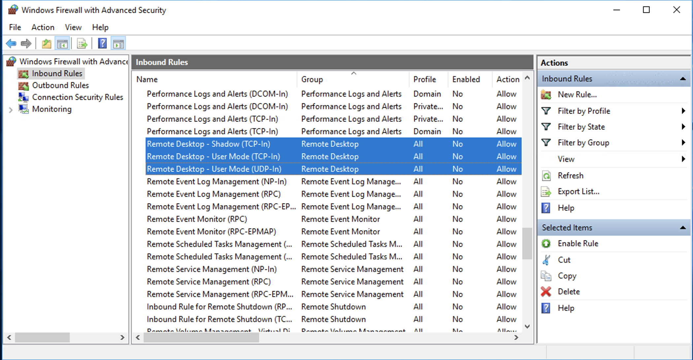Expand the Monitoring tree node
693x360 pixels.
click(11, 110)
